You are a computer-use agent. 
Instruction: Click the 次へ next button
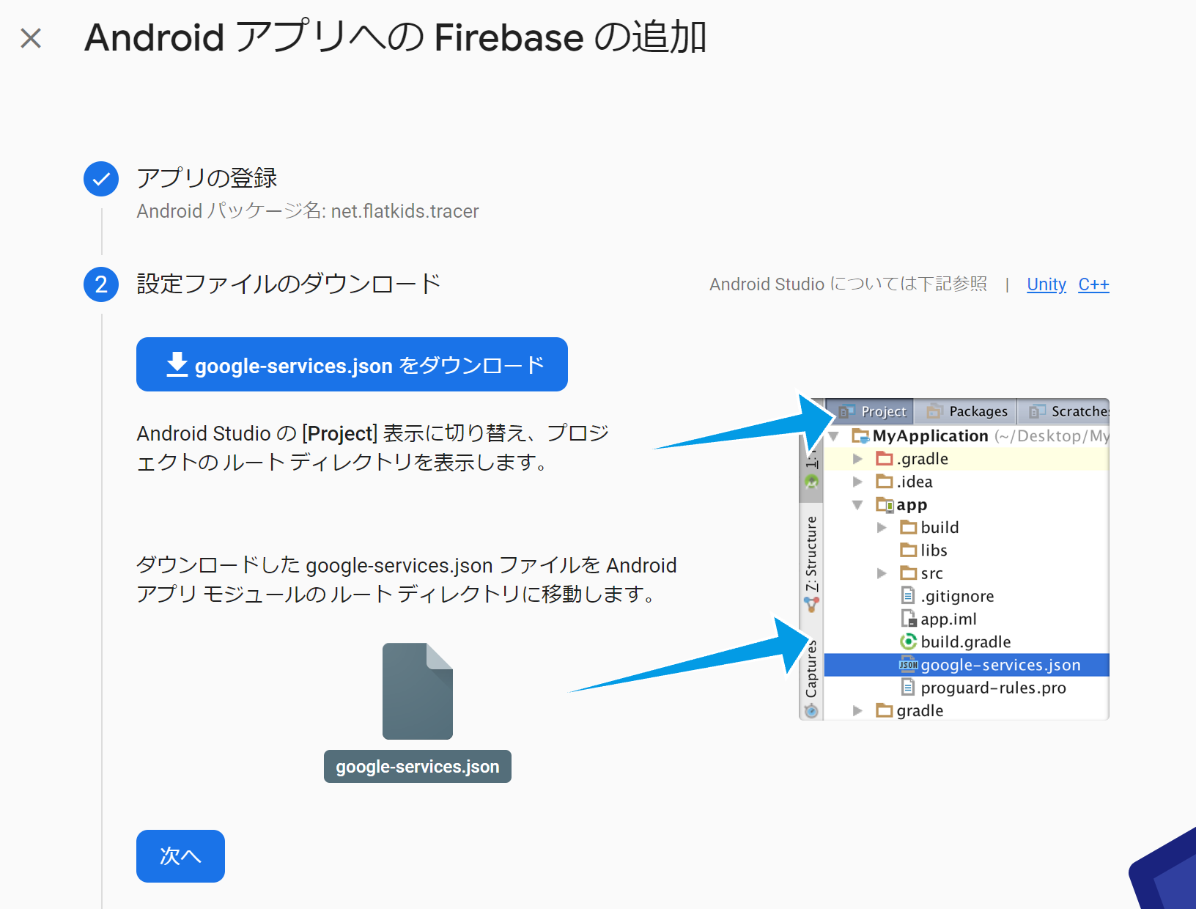[x=180, y=855]
